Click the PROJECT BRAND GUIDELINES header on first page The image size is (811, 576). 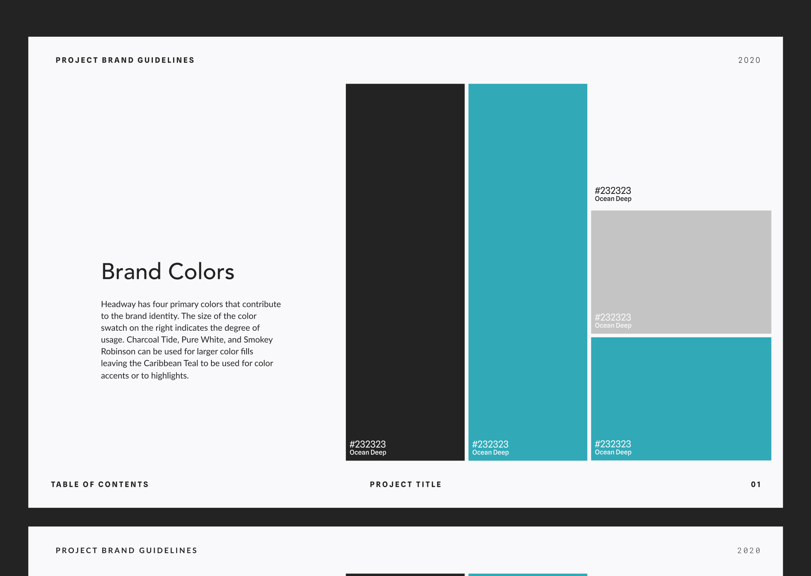tap(125, 60)
